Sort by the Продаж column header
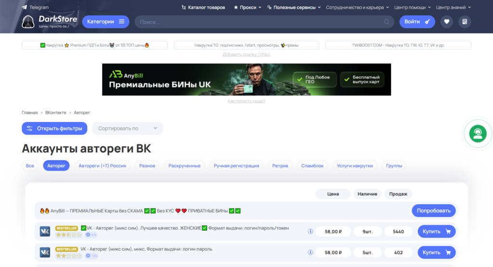 (398, 194)
